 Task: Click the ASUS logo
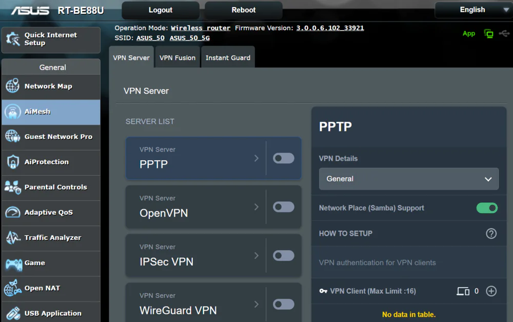tap(30, 10)
